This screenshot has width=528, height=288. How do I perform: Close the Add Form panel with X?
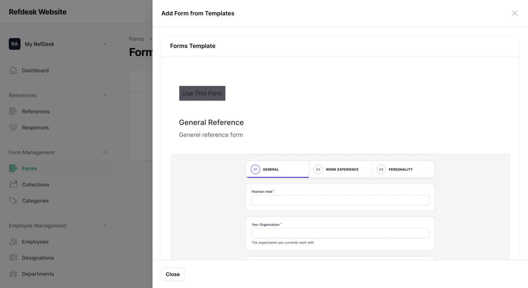pos(515,13)
